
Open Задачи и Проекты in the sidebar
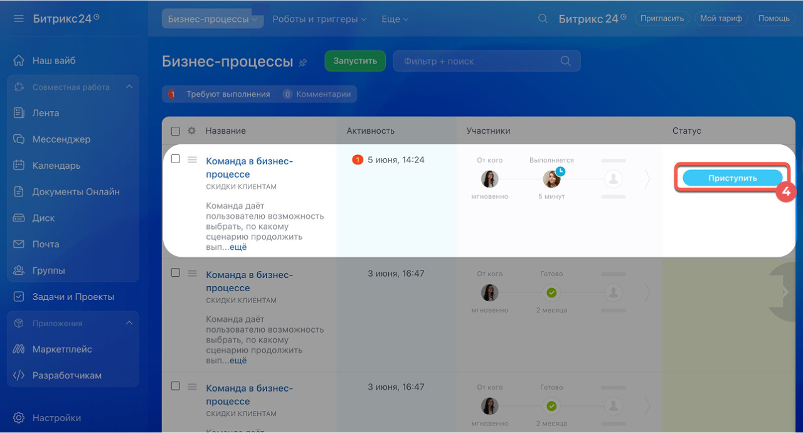click(73, 297)
